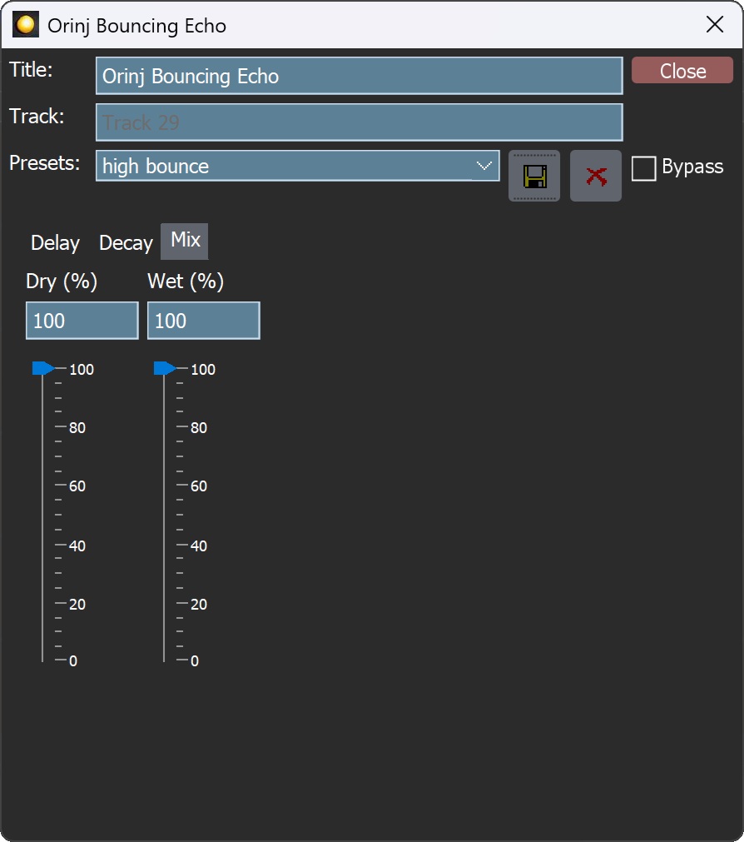Enable the Bypass checkbox
The image size is (744, 842).
(x=644, y=168)
